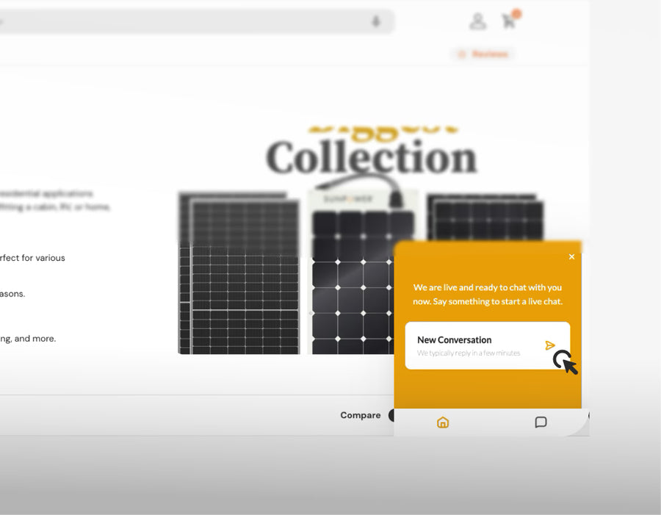Switch to the chat messages bubble icon
Viewport: 661px width, 515px height.
click(x=541, y=422)
